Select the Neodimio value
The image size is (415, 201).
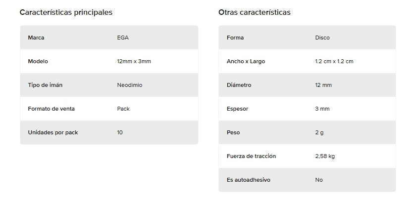pos(130,85)
